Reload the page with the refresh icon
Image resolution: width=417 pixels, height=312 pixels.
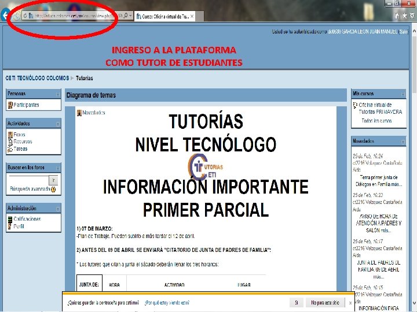(25, 16)
